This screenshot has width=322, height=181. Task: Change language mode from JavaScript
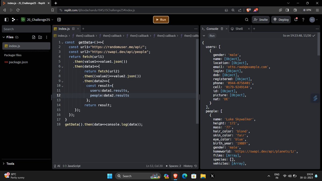71,166
